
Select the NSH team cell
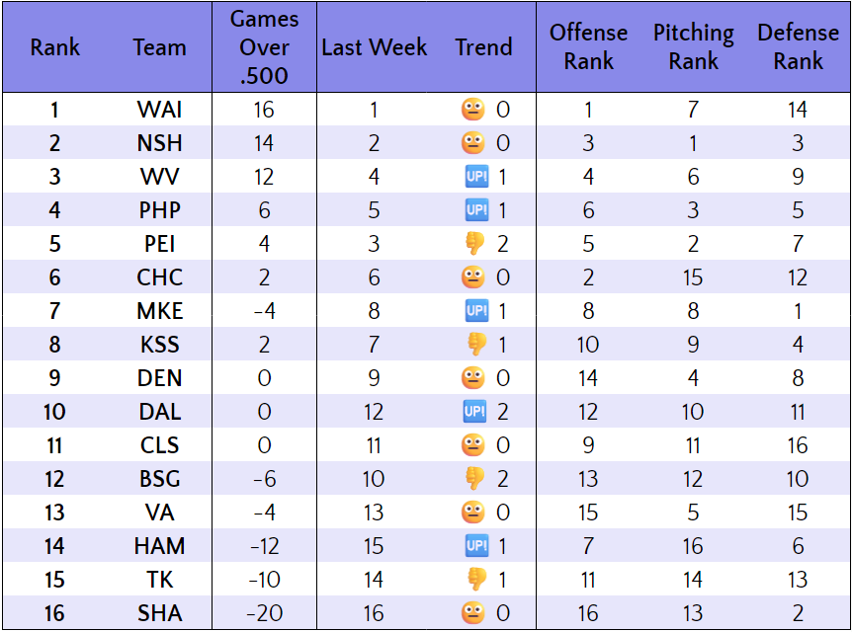tap(159, 143)
